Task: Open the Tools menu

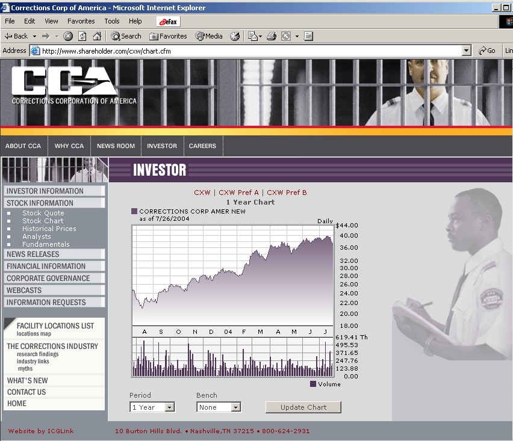Action: [x=112, y=21]
